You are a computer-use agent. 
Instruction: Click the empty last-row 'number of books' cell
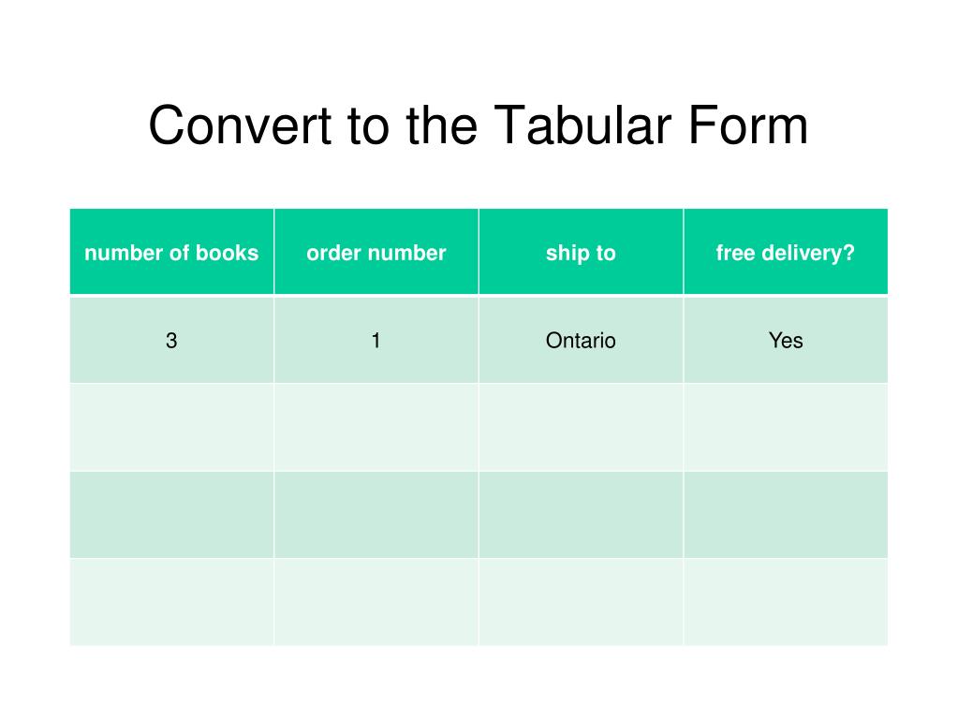[x=171, y=602]
